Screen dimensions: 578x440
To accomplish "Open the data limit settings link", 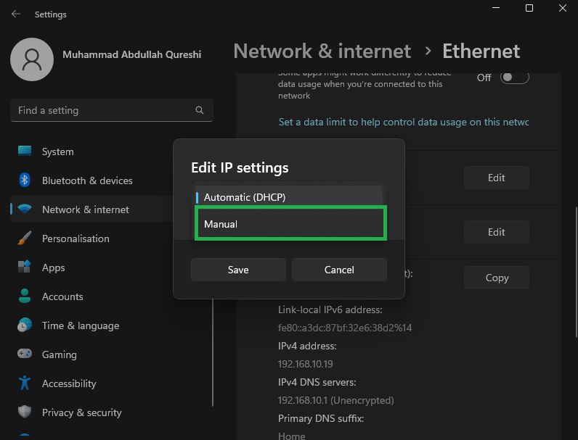I will (x=403, y=123).
